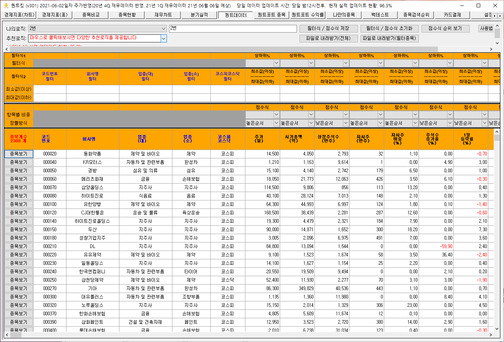Click 최대값(이하) cell under 회사명 필터

point(93,98)
